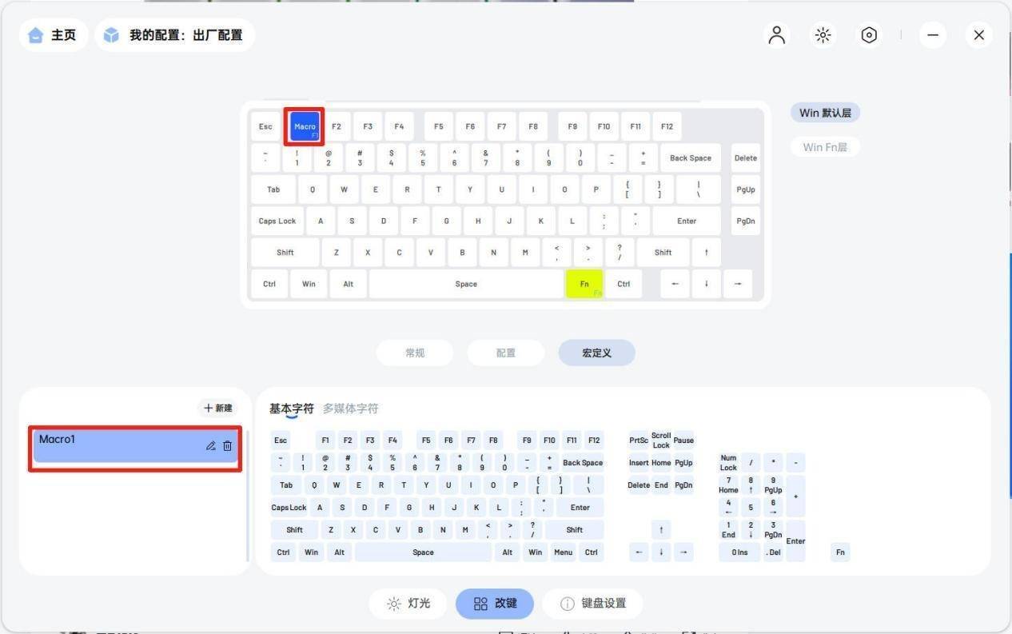Click the 键盘设置 info icon button
The width and height of the screenshot is (1012, 634).
coord(592,604)
